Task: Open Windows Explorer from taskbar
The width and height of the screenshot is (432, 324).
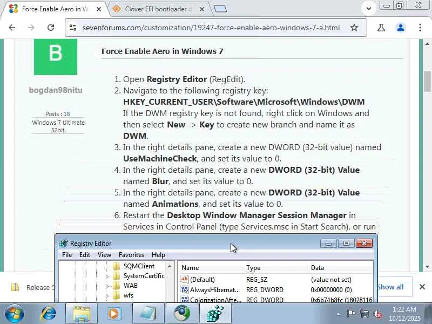Action: pos(82,314)
